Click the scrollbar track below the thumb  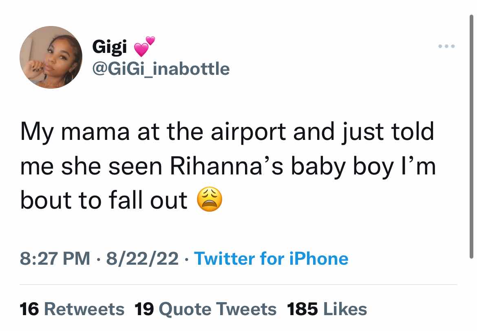point(471,293)
